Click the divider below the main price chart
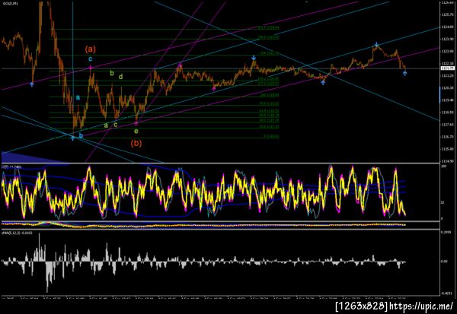 point(220,163)
